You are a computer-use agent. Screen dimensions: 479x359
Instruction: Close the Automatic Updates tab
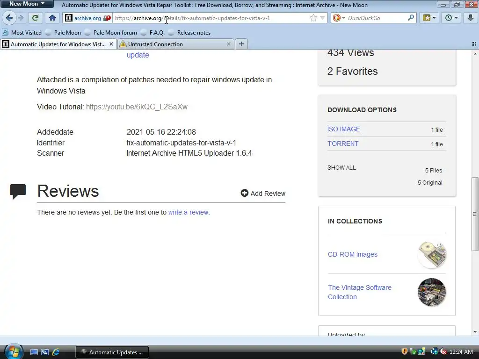(x=111, y=44)
